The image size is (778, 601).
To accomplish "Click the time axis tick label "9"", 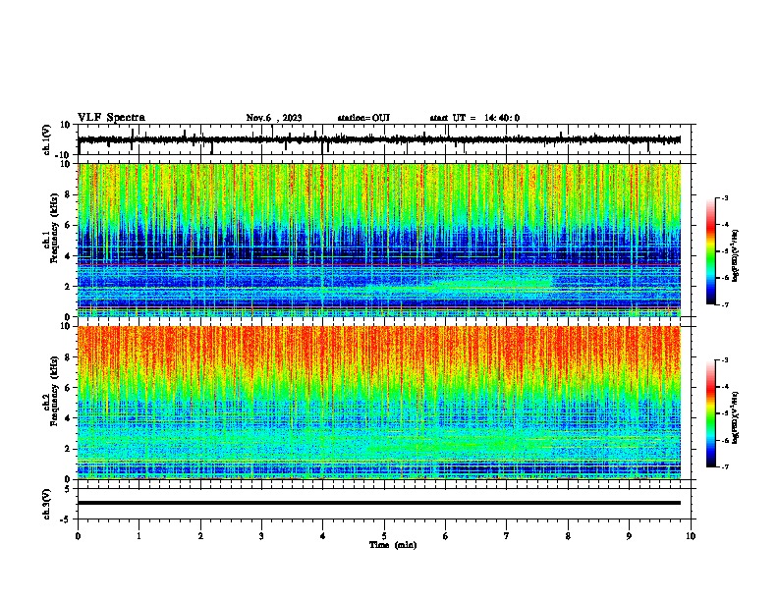I will pyautogui.click(x=629, y=535).
